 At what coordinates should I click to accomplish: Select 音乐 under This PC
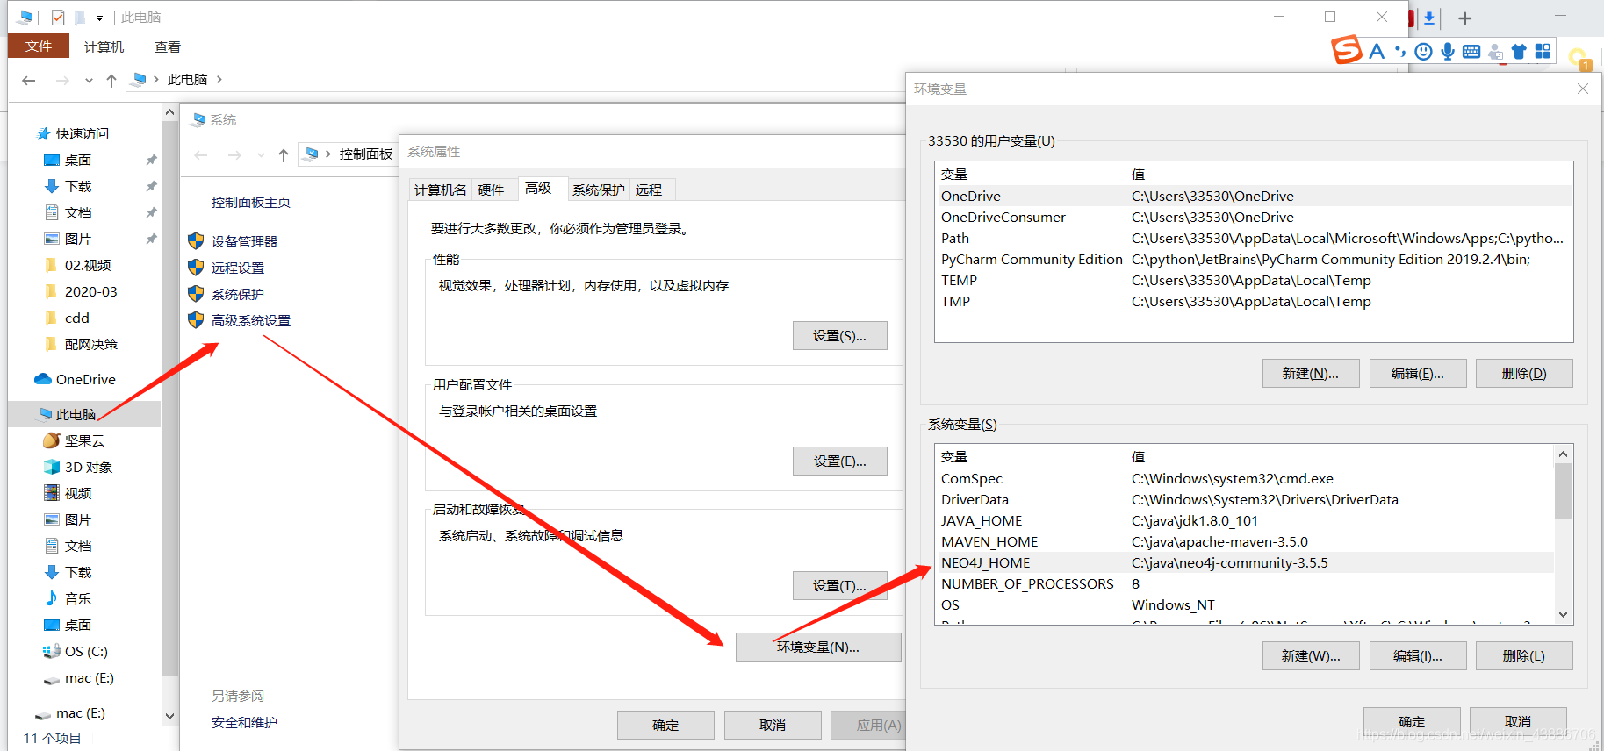click(x=78, y=598)
